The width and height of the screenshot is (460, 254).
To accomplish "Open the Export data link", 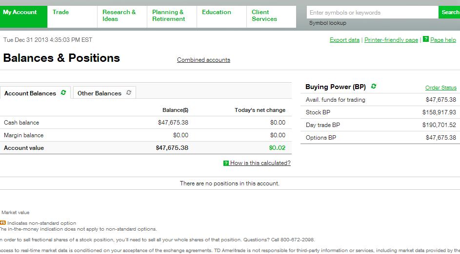I will pyautogui.click(x=344, y=40).
